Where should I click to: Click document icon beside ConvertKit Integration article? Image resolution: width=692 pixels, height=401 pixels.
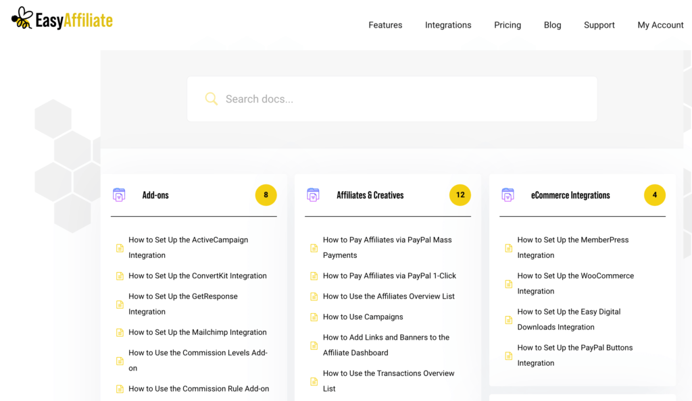[120, 276]
